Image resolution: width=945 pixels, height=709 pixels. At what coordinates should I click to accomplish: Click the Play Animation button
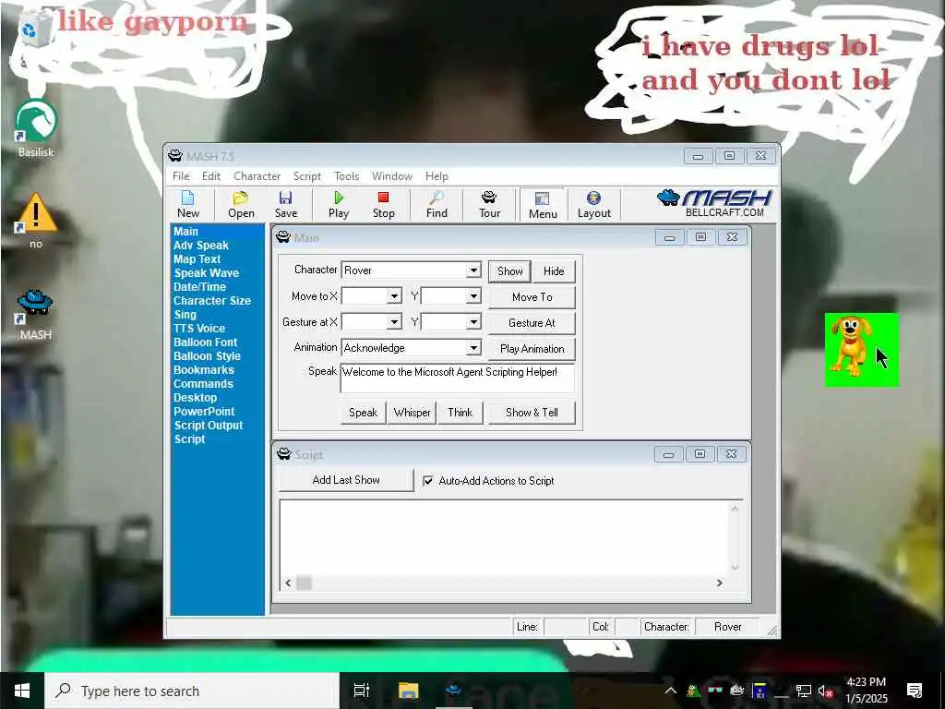point(532,348)
